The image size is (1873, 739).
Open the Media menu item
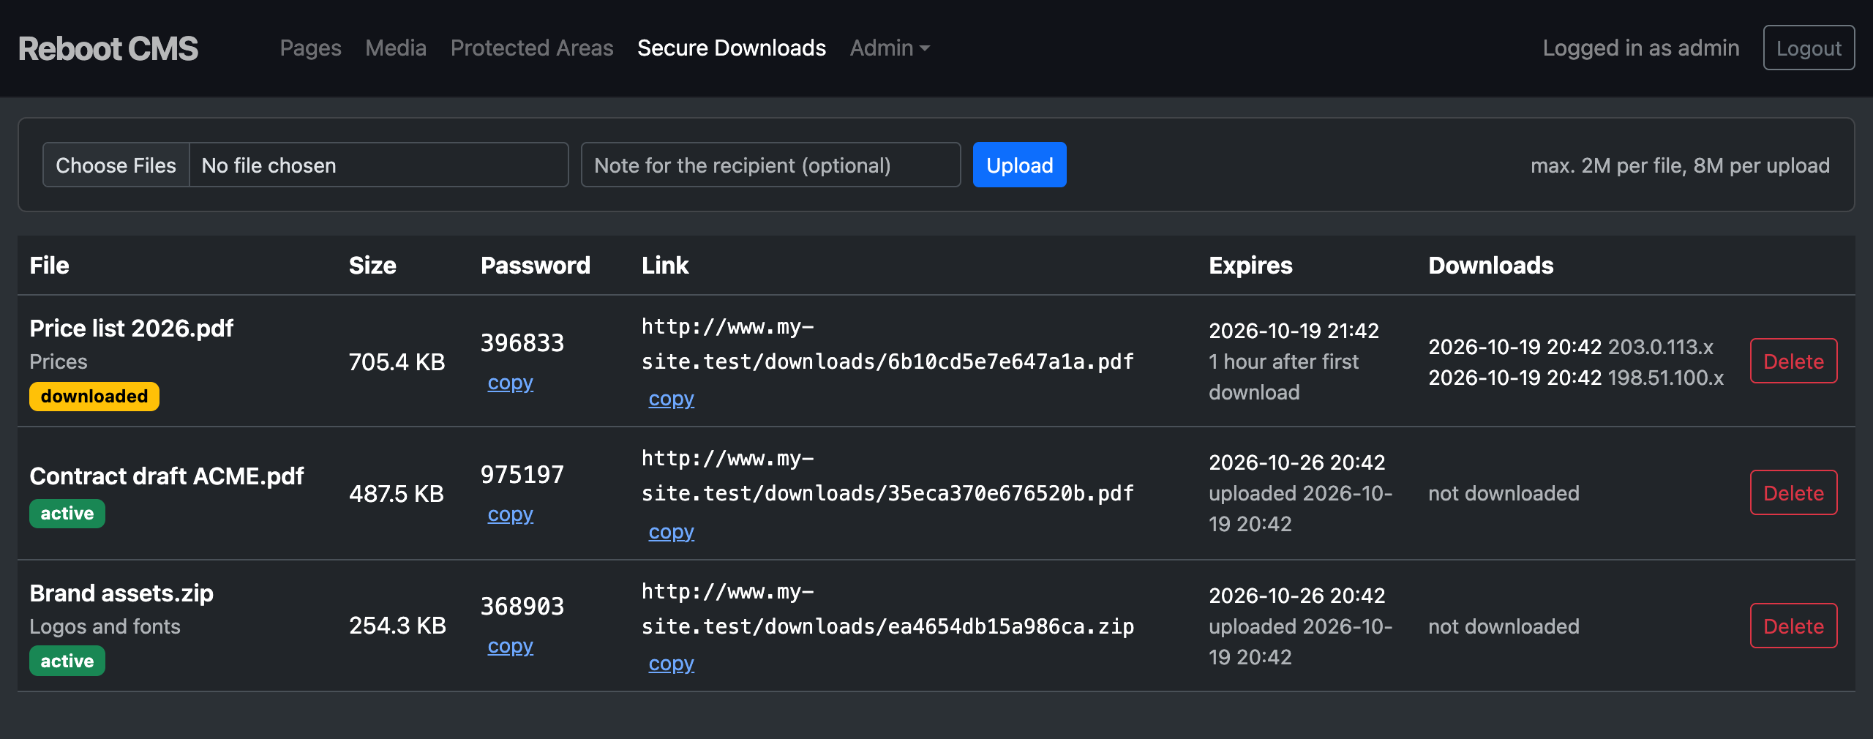click(x=396, y=48)
